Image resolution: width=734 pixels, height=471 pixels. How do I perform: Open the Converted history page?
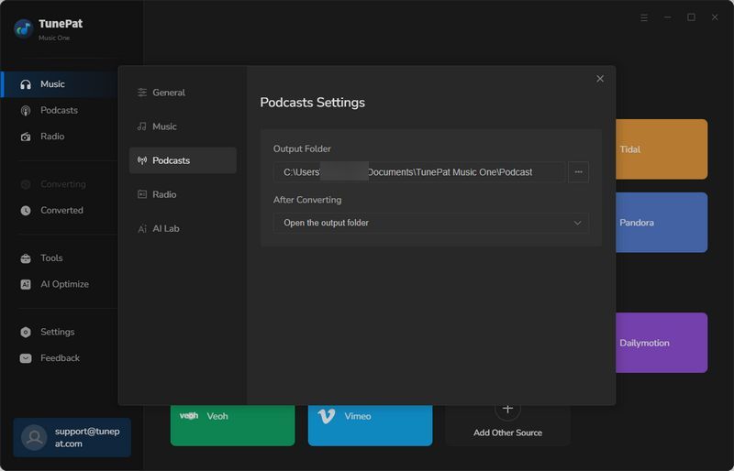(x=61, y=210)
